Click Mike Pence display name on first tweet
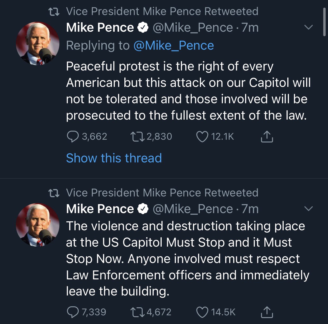328x324 pixels. (100, 27)
